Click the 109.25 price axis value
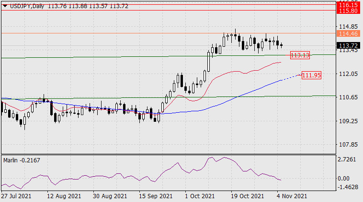Screen dimensions: 363x202 pos(348,121)
